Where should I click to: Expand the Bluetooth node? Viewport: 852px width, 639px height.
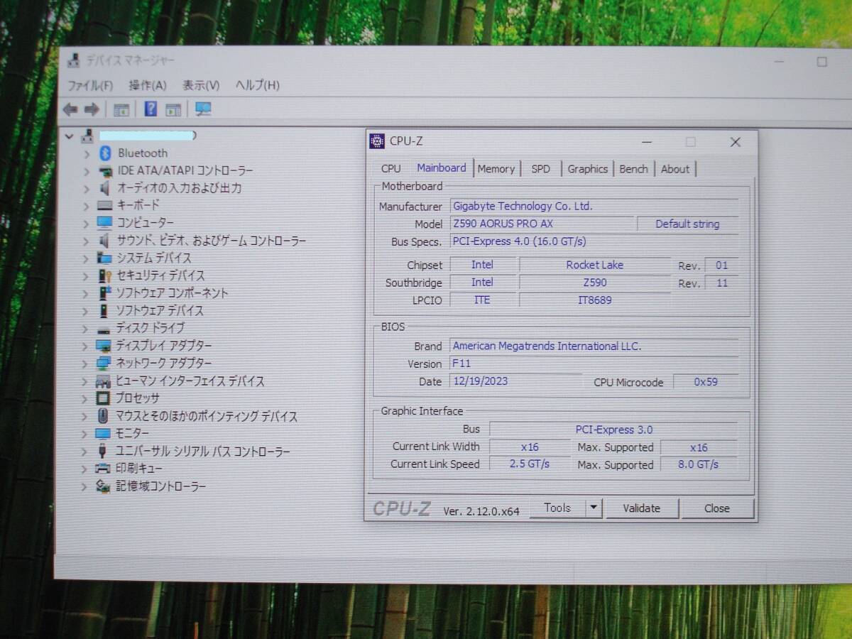coord(86,153)
